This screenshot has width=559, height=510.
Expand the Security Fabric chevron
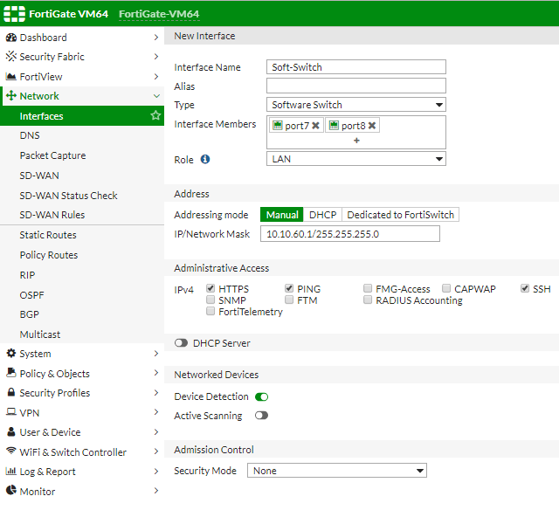pos(156,56)
